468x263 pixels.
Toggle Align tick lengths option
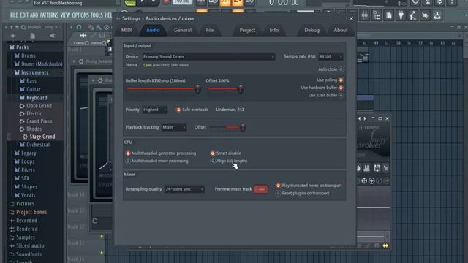coord(213,161)
